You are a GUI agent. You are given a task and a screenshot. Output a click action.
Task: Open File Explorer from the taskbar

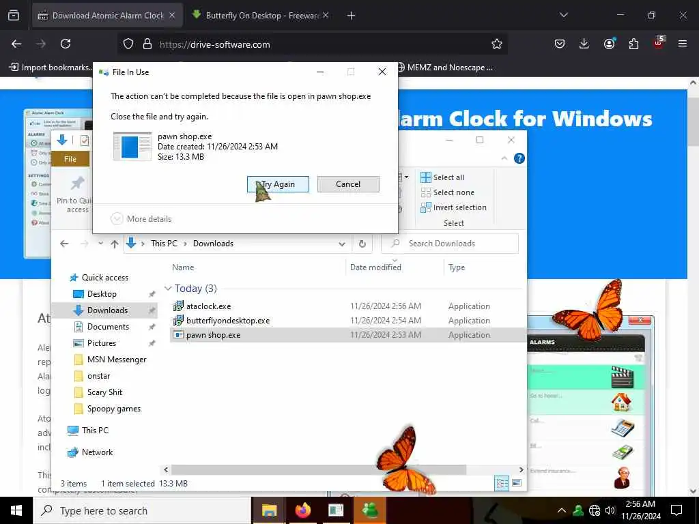269,510
